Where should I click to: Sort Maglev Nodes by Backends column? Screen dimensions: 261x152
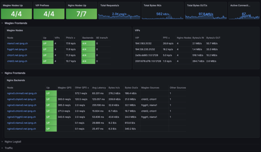tap(88, 38)
